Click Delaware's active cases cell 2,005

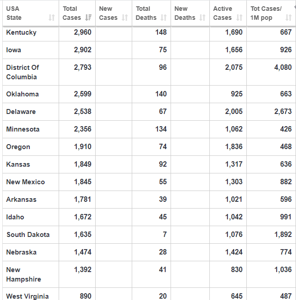point(234,112)
